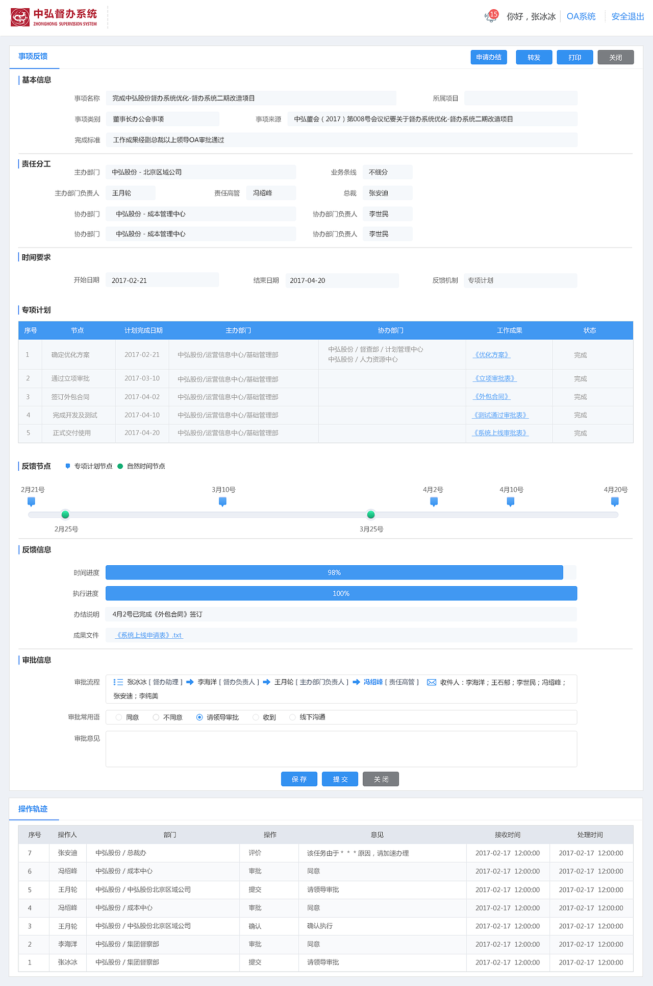653x986 pixels.
Task: Click the 4月20号 plan node marker
Action: (x=615, y=501)
